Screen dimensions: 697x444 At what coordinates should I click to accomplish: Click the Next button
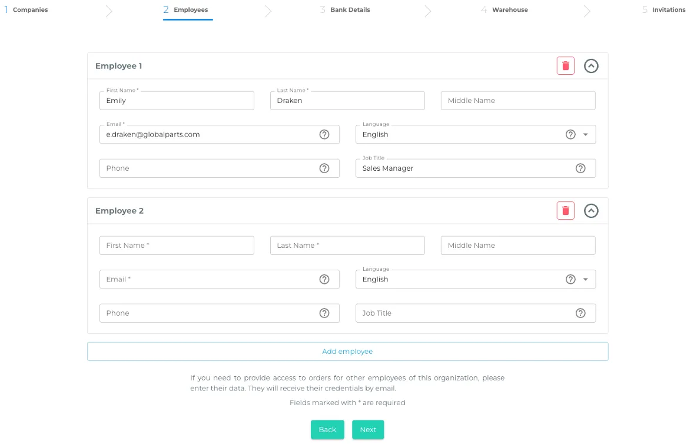click(x=368, y=430)
